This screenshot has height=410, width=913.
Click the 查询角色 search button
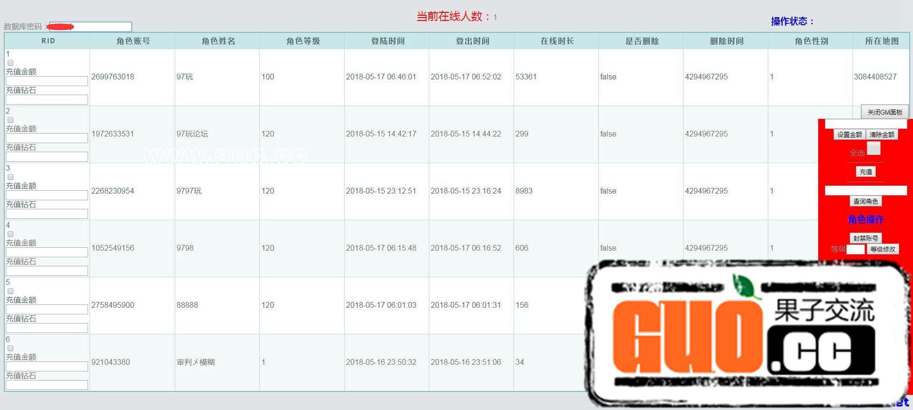click(x=865, y=201)
